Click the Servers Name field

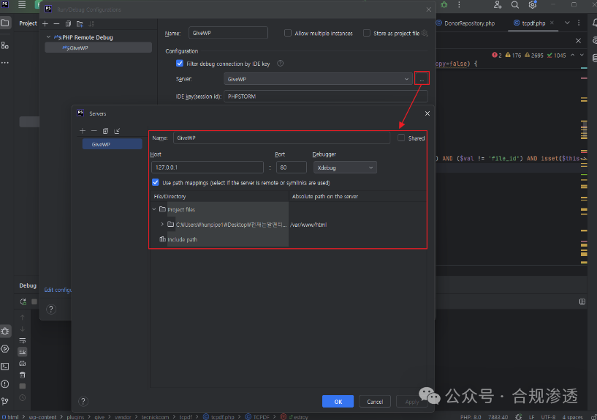[x=281, y=138]
